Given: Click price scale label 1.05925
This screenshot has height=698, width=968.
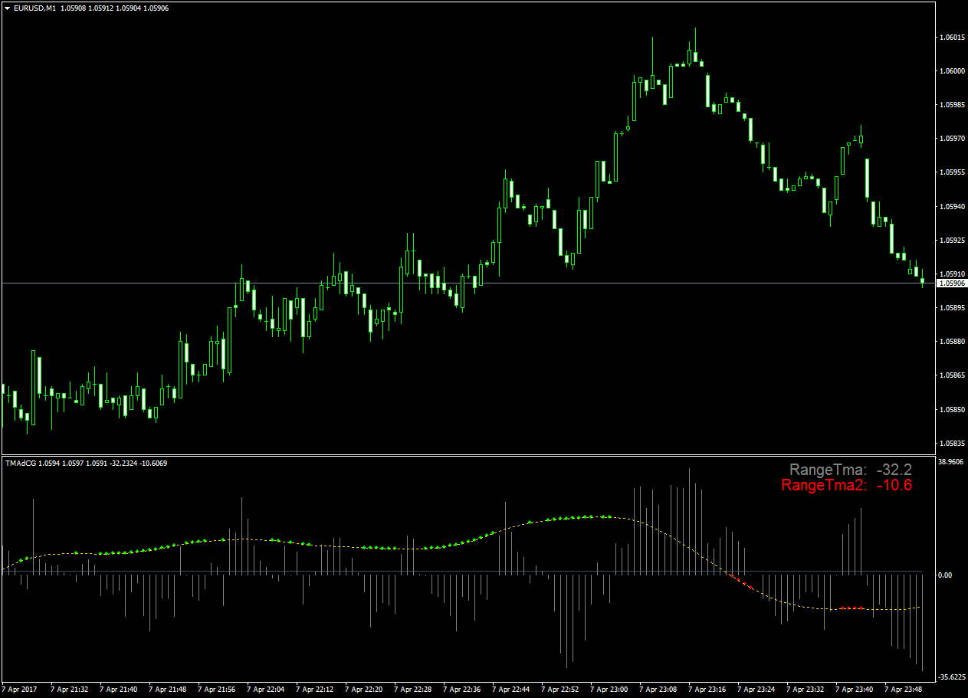Looking at the screenshot, I should coord(952,240).
